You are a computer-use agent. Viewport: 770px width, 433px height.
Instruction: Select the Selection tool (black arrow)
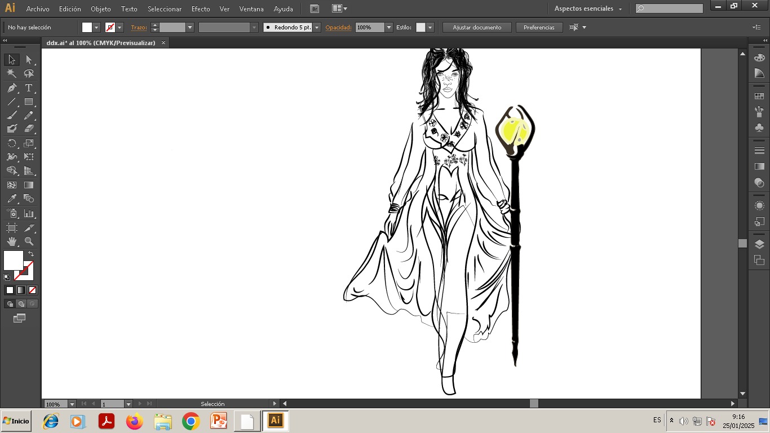point(12,60)
